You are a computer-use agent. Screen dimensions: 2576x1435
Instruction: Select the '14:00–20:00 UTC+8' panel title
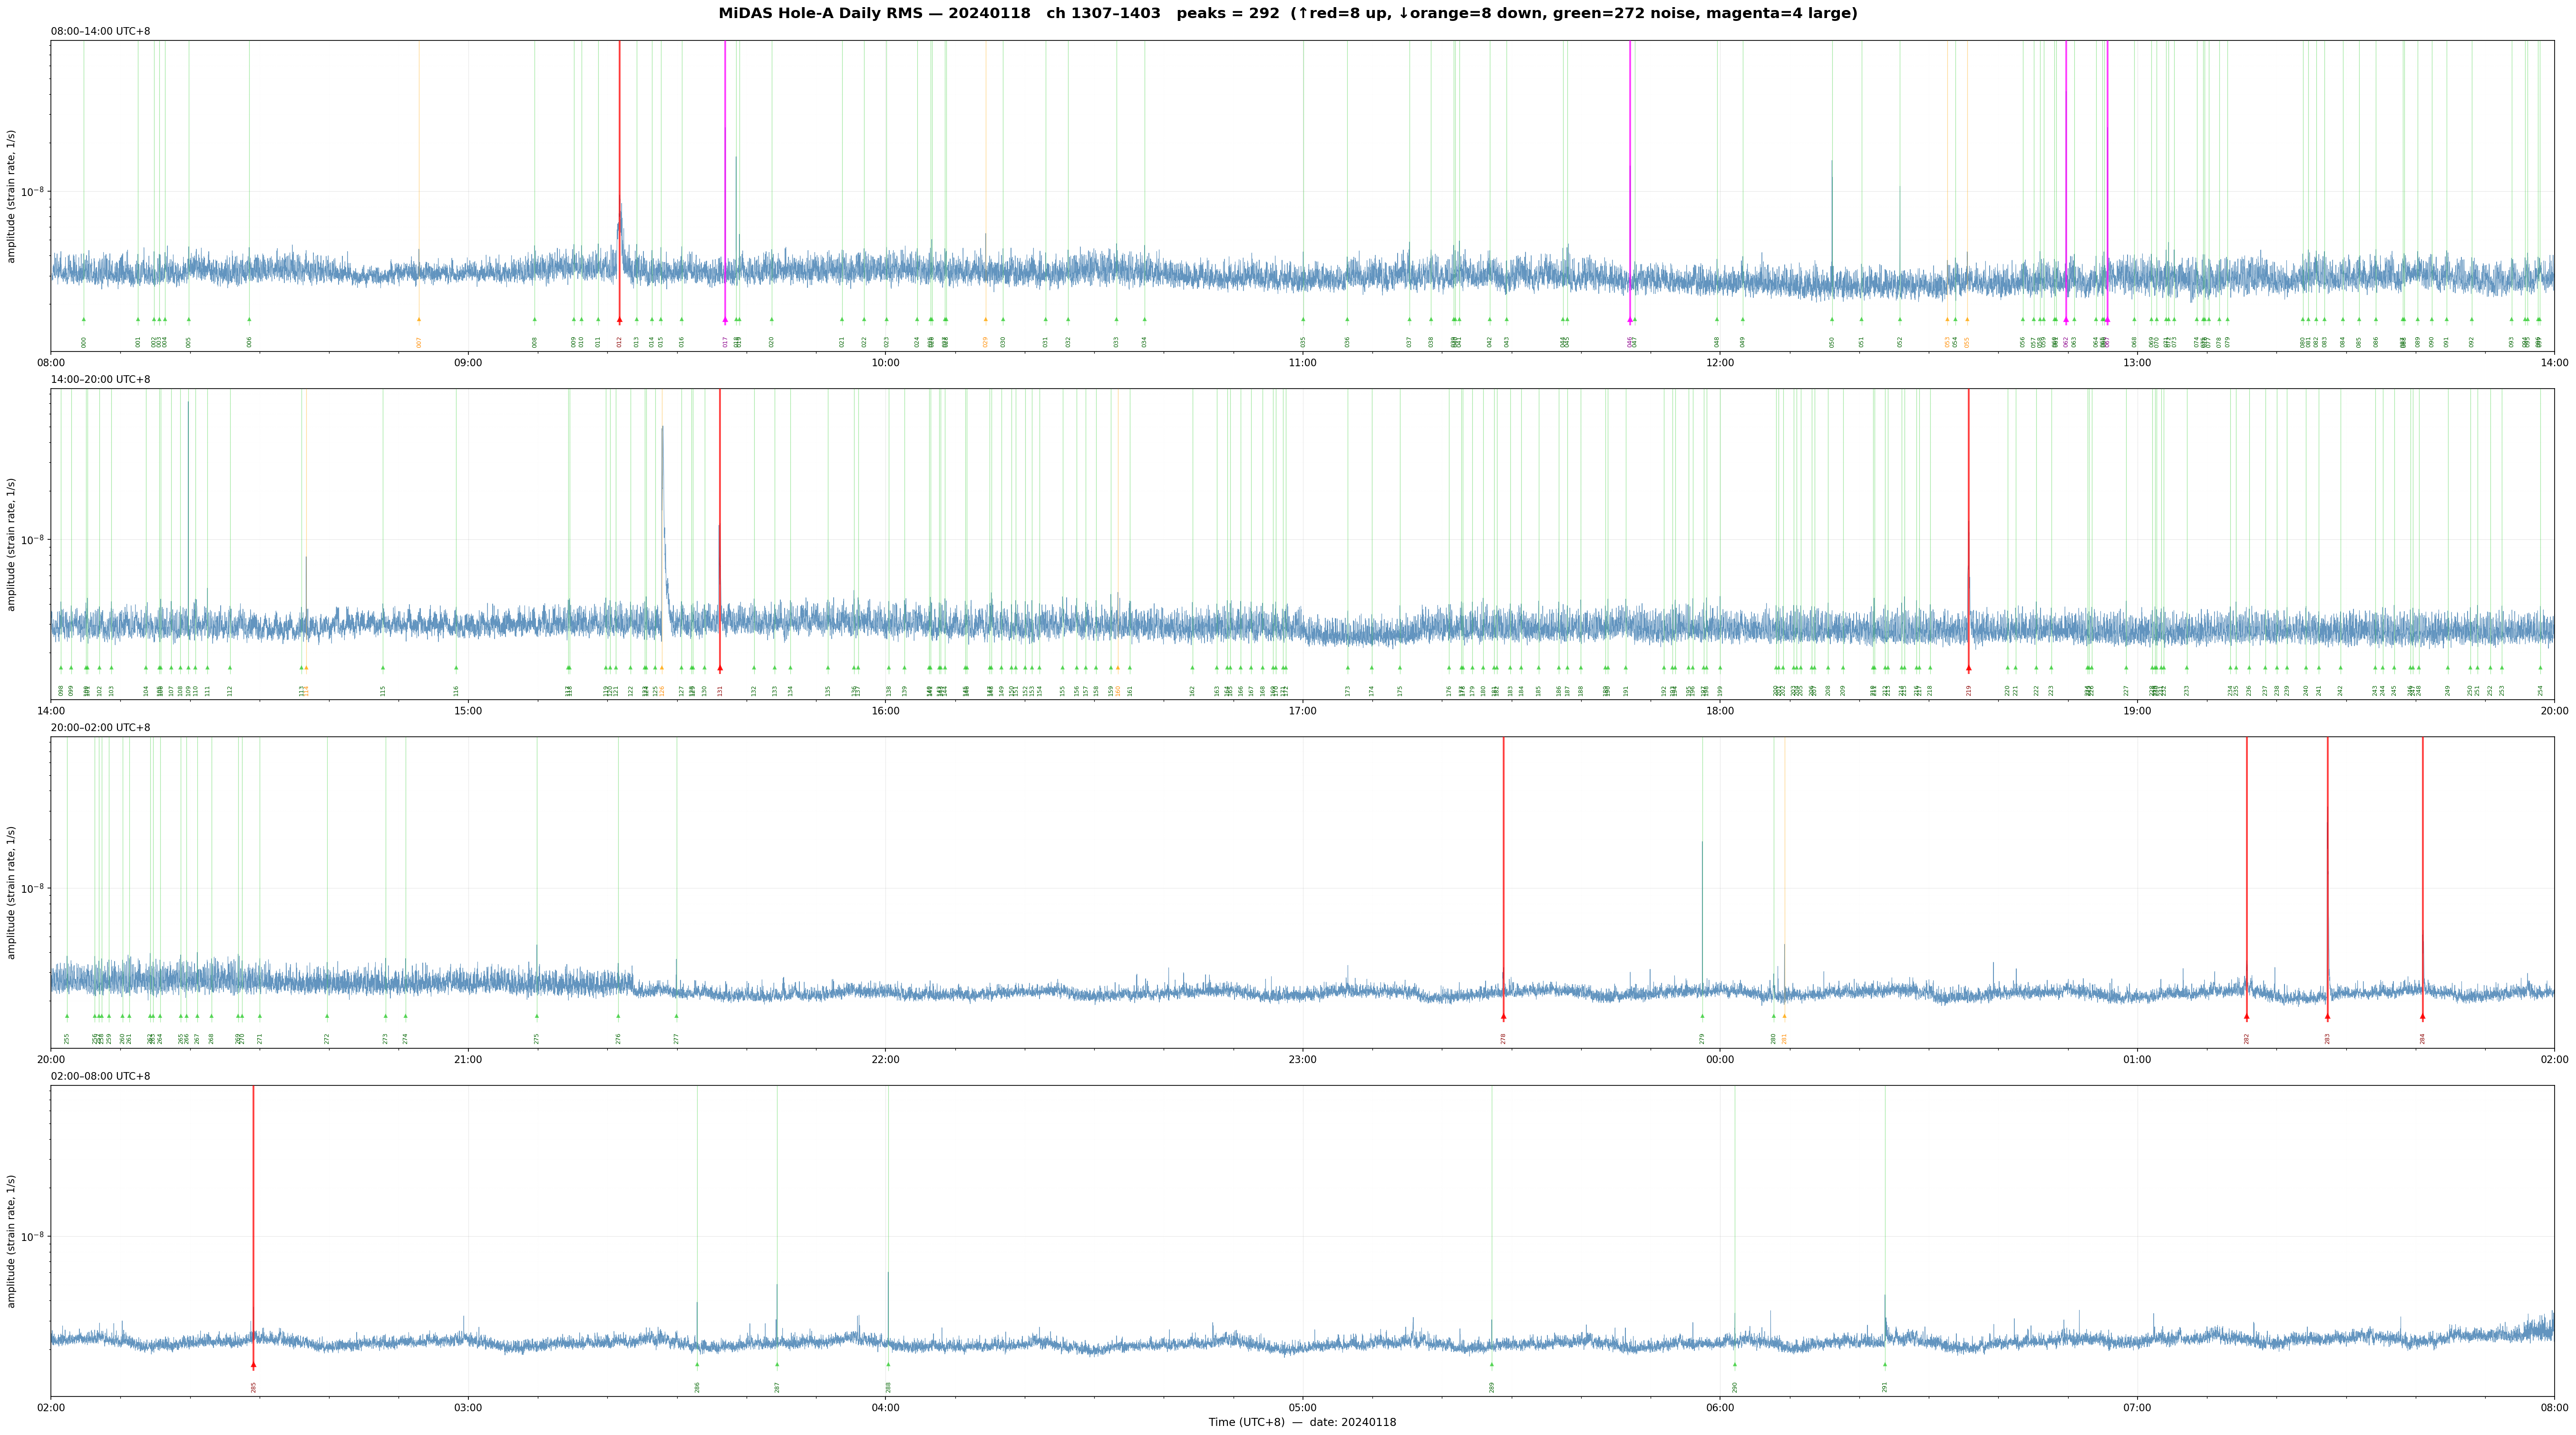pos(101,380)
